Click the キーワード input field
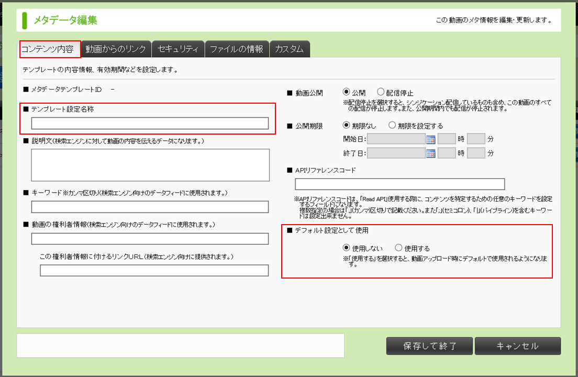578x377 pixels. [x=150, y=207]
